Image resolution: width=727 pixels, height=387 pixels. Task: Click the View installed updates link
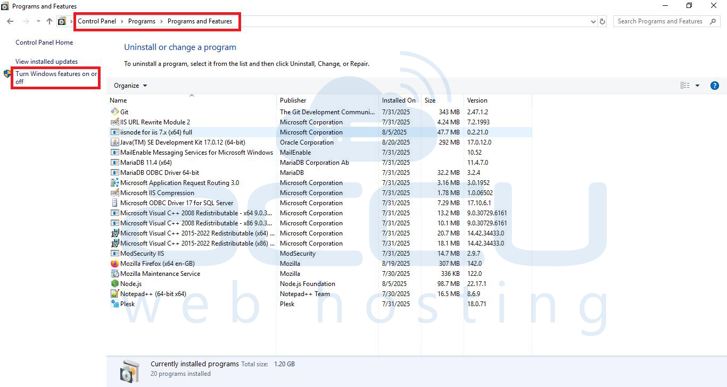pos(46,61)
